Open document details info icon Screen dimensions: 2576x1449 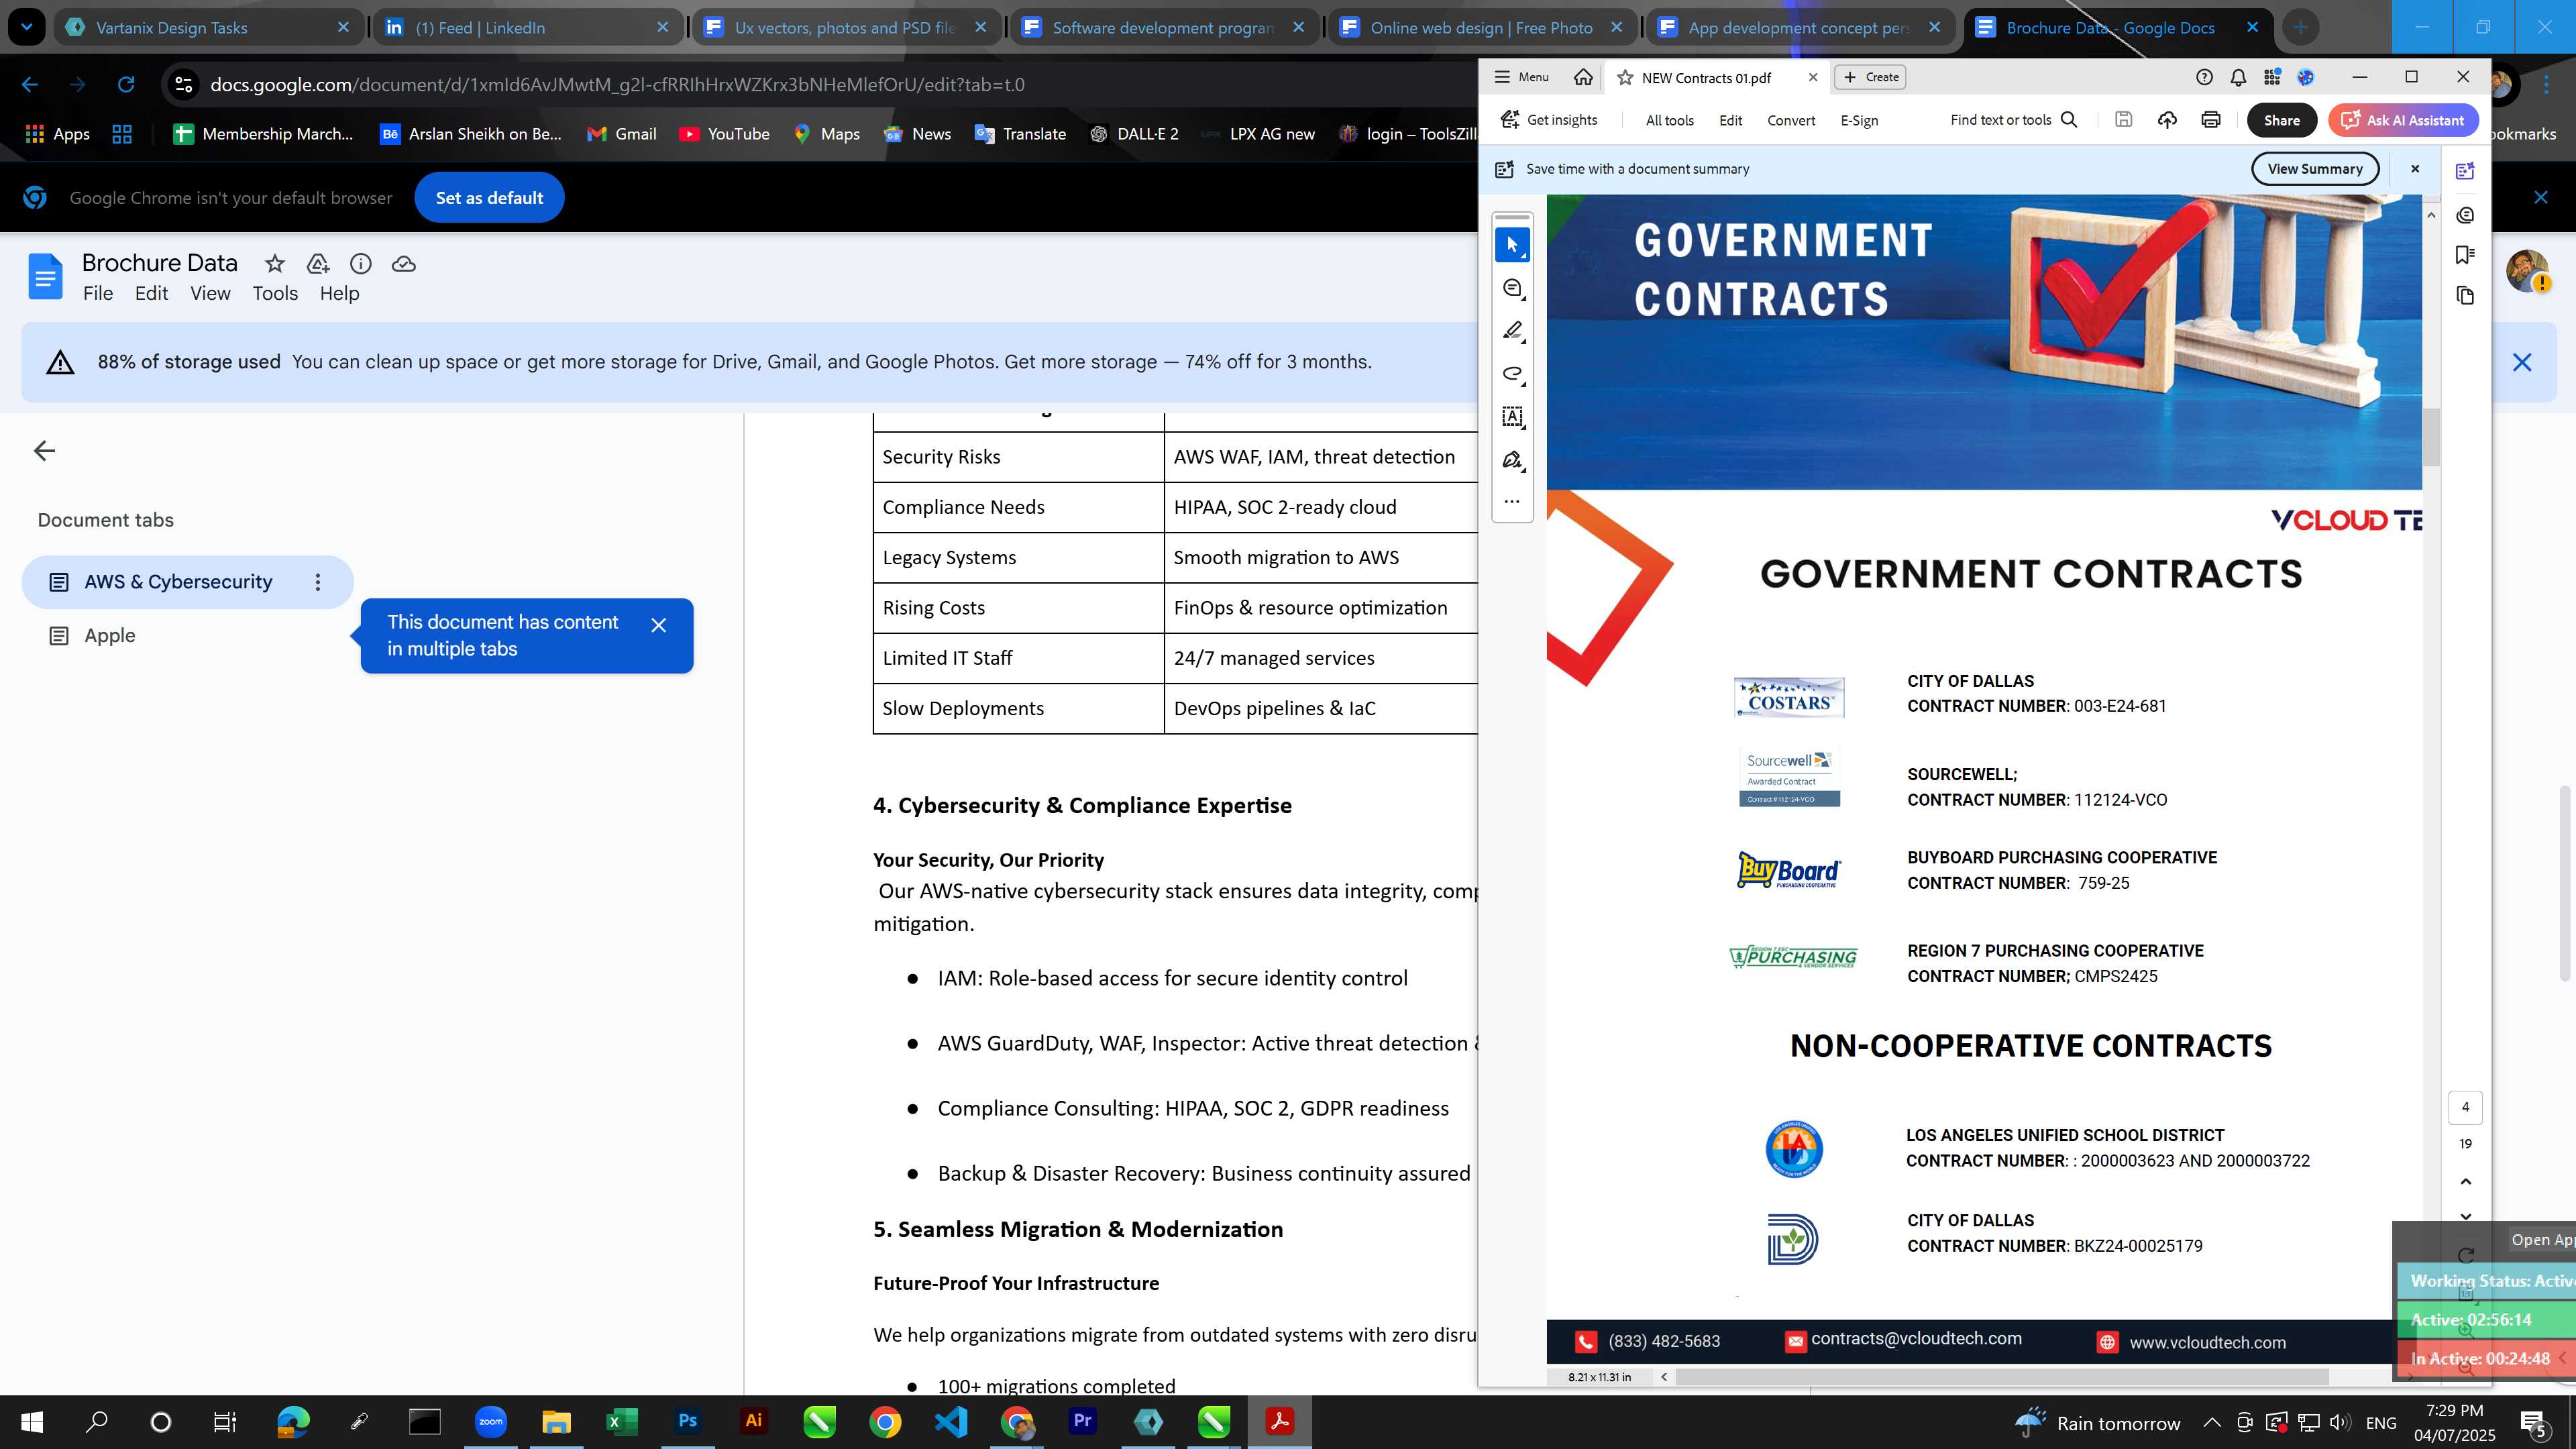click(361, 264)
